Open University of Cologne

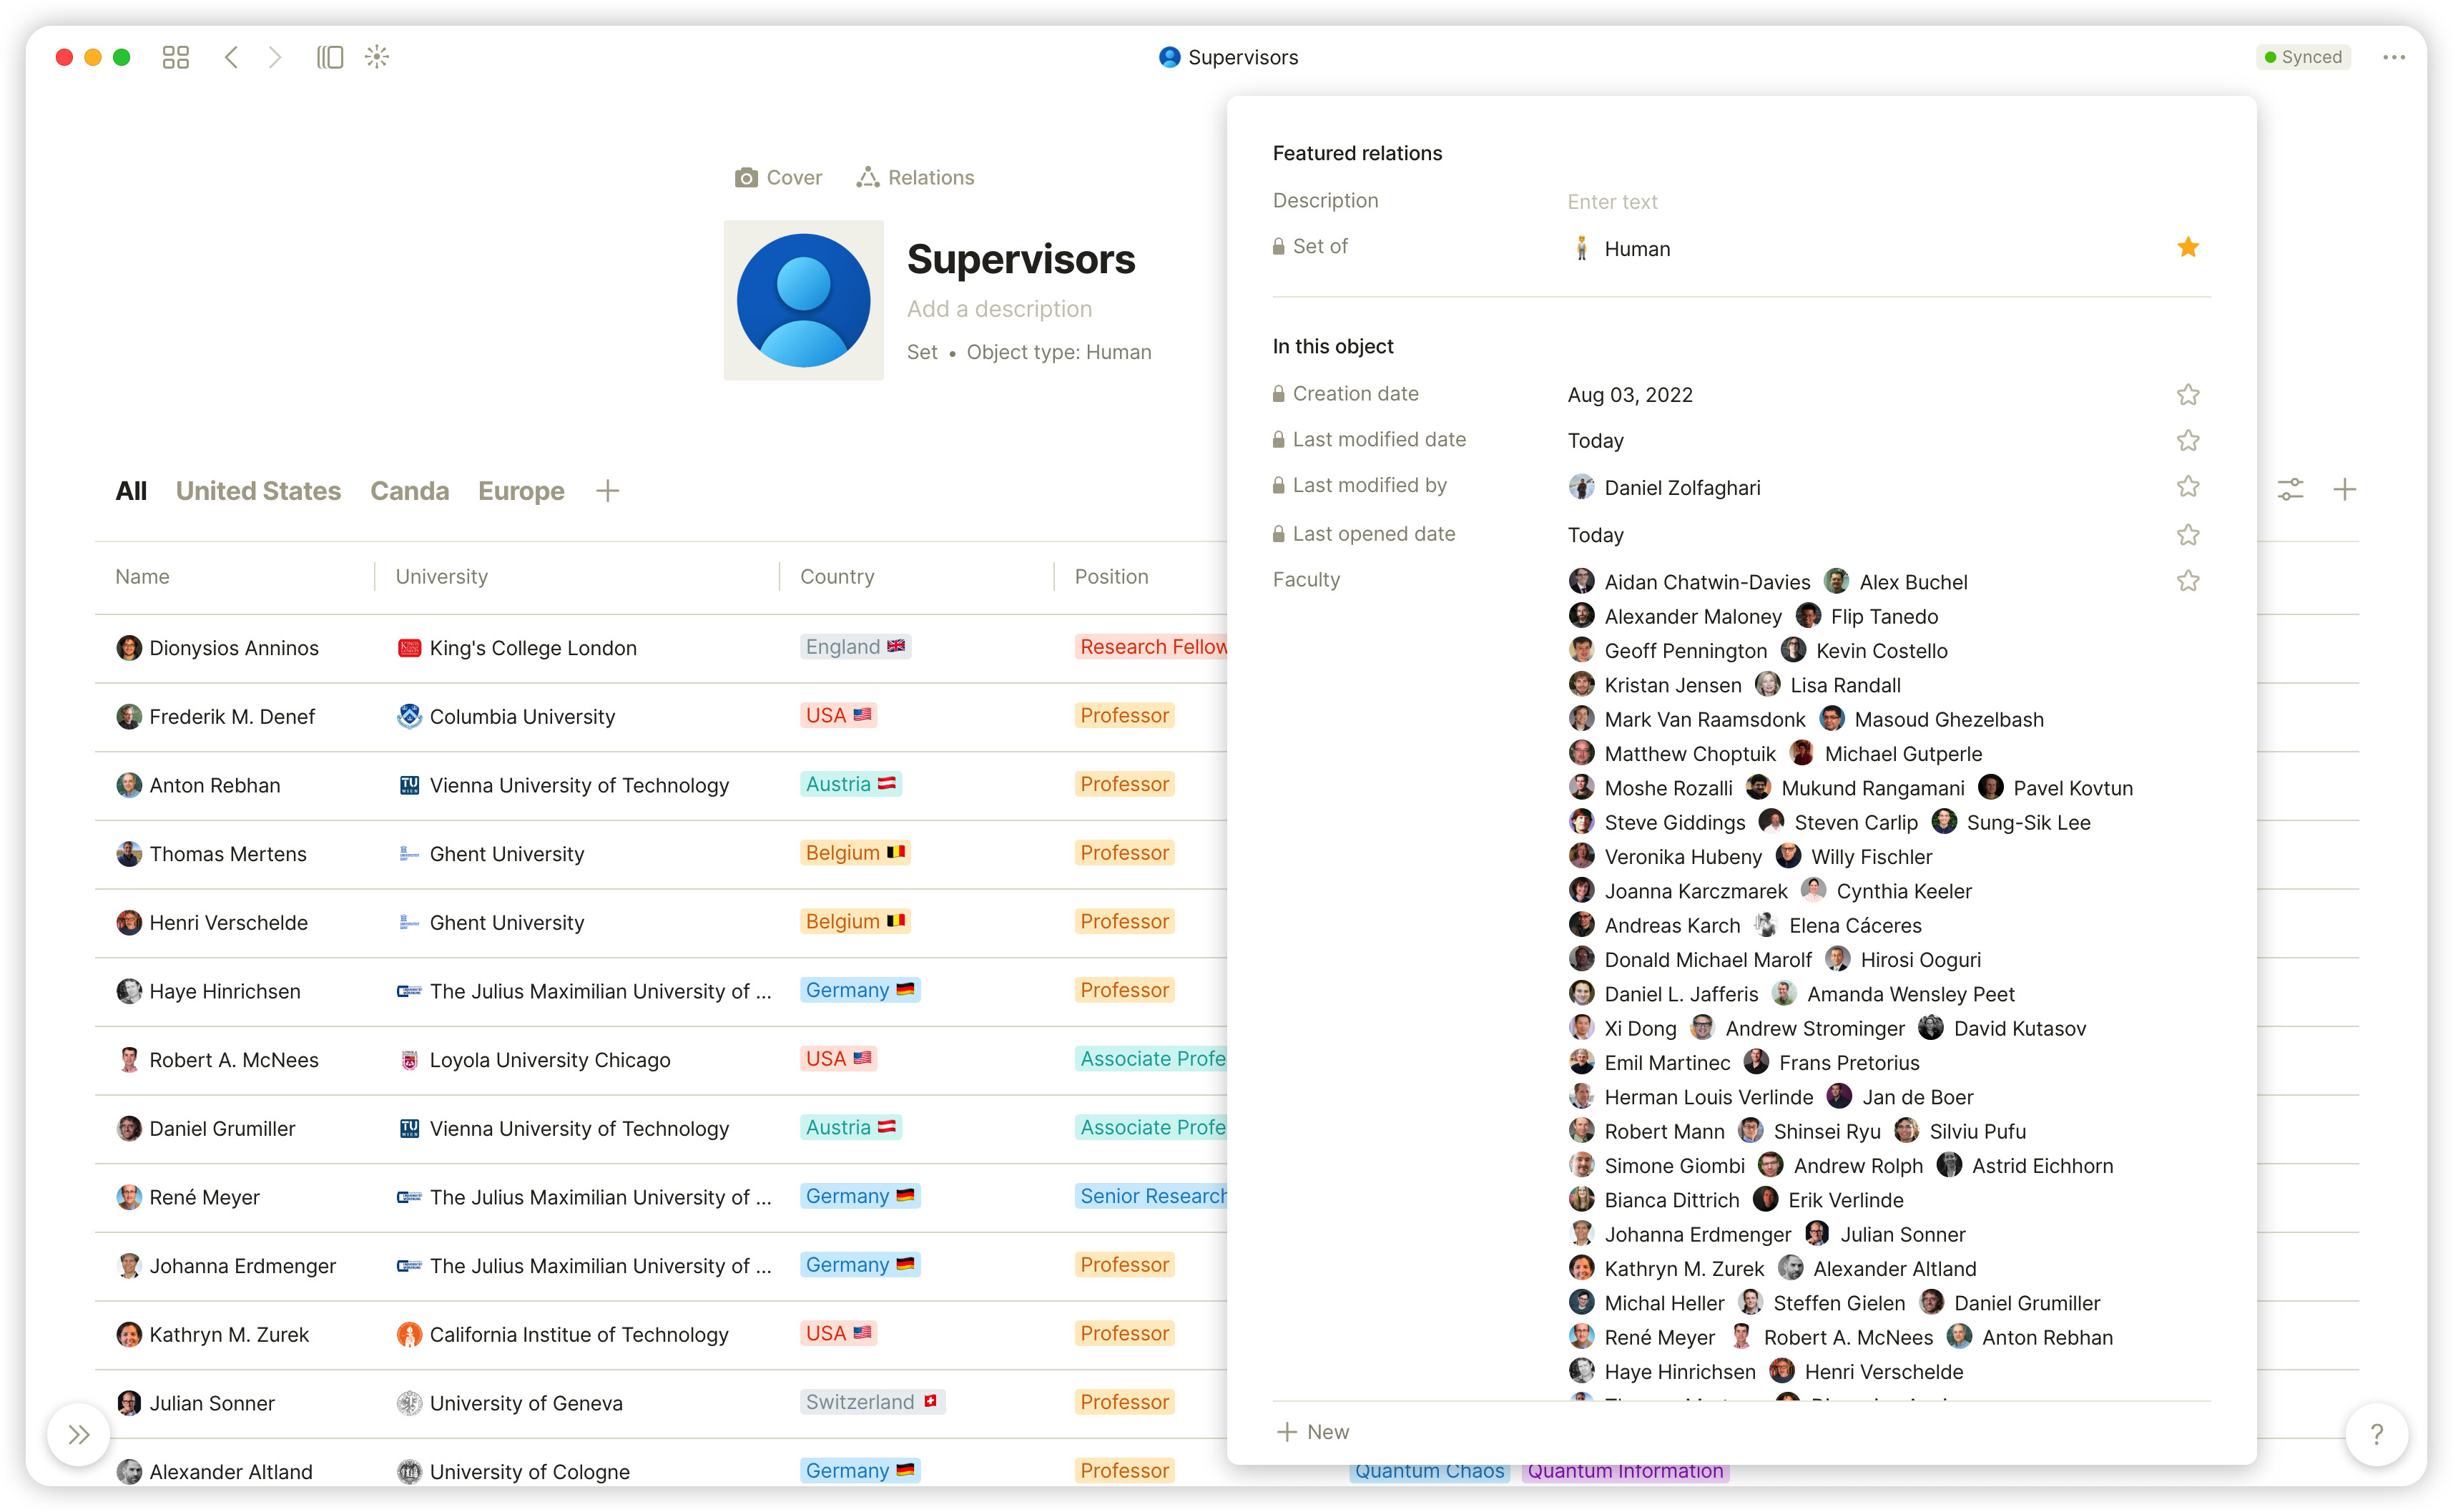click(513, 1472)
